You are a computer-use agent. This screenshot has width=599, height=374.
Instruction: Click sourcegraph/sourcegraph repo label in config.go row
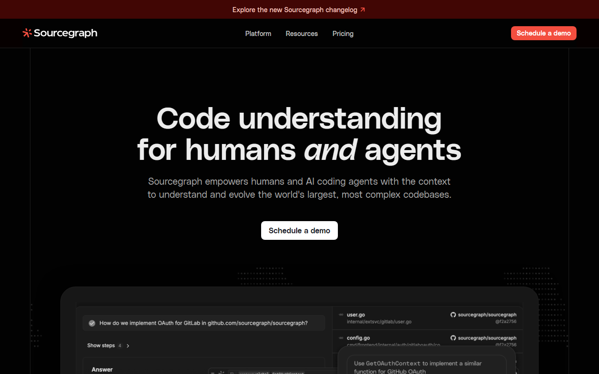[x=487, y=338]
